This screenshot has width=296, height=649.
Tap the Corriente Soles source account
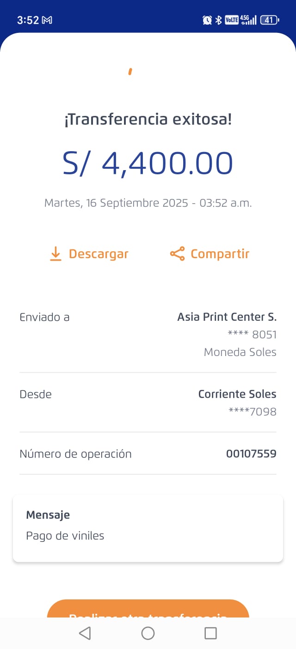click(237, 394)
